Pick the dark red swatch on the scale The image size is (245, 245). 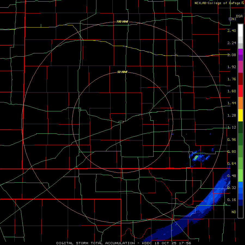coord(240,79)
